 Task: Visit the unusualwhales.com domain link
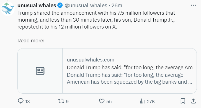click(x=91, y=60)
